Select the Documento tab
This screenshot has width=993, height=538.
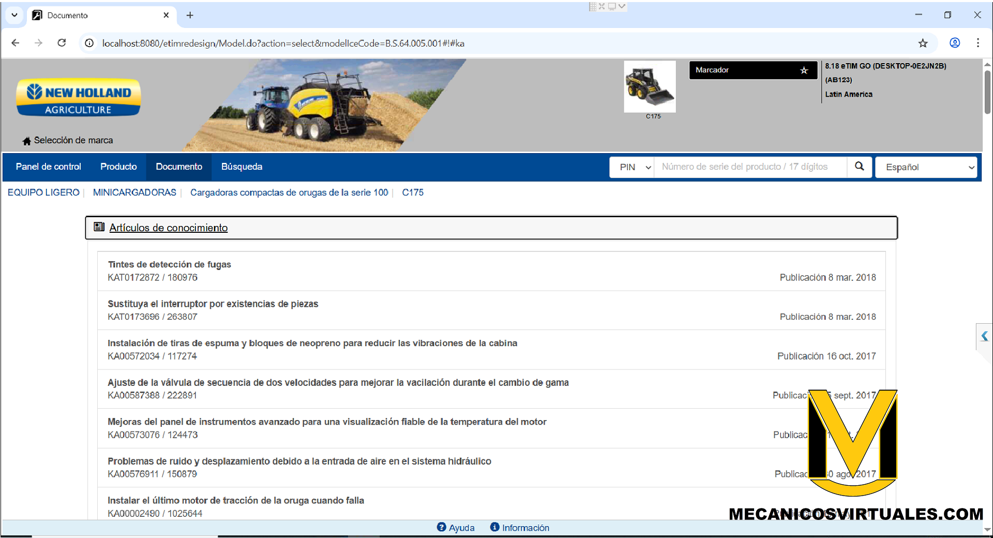click(x=179, y=167)
